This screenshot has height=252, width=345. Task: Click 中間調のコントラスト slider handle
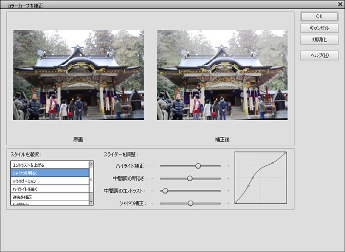pos(165,191)
